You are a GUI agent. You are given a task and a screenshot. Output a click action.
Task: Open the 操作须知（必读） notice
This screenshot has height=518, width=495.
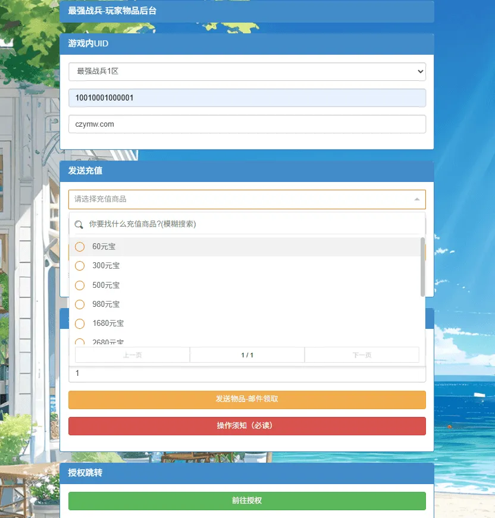[x=247, y=426]
